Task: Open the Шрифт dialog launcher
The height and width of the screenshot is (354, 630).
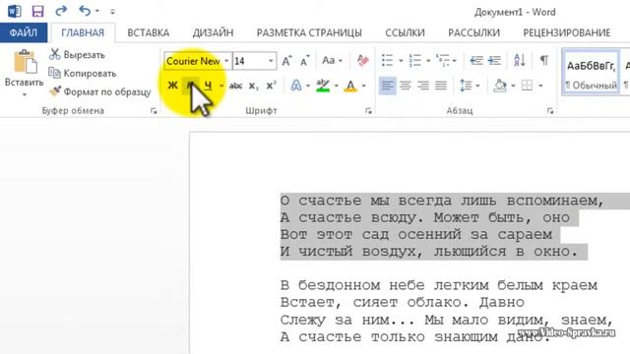Action: pyautogui.click(x=368, y=111)
